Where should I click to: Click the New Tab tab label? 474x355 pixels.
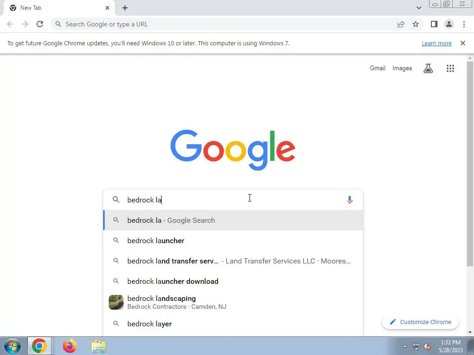pyautogui.click(x=31, y=8)
